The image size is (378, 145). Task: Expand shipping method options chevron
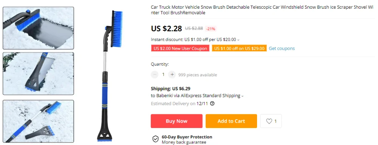[243, 96]
